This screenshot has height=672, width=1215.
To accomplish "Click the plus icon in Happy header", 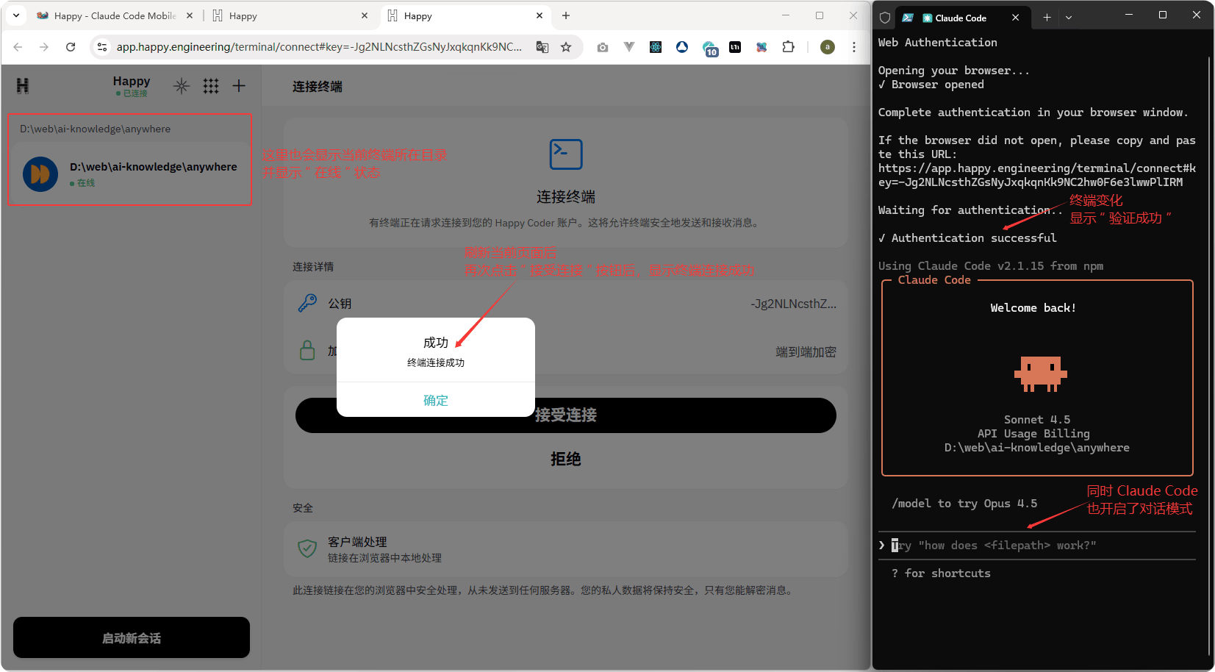I will coord(239,86).
